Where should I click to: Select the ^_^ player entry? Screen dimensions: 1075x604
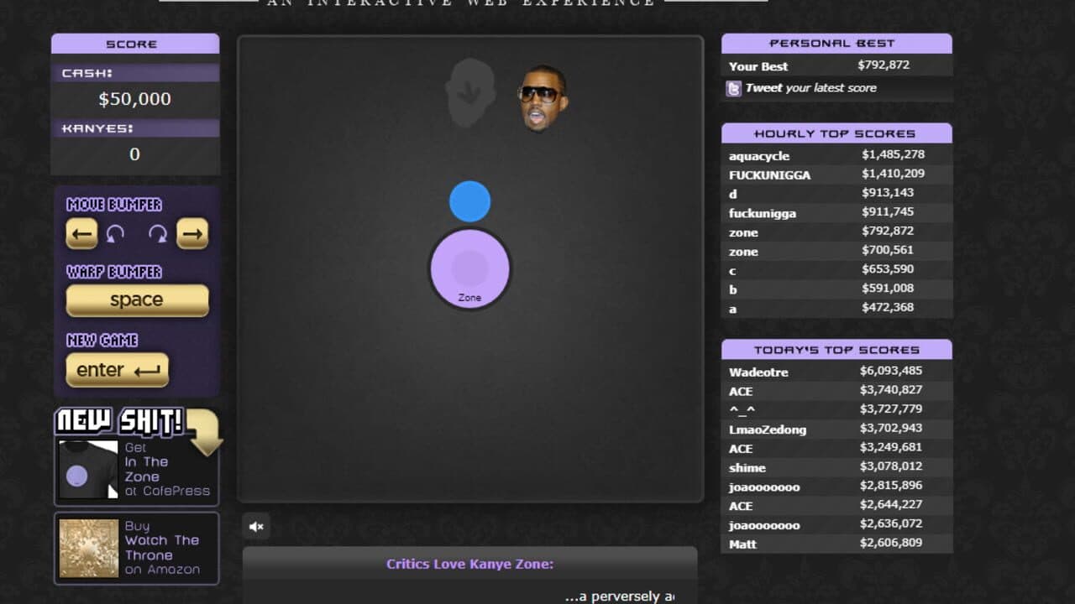click(836, 409)
